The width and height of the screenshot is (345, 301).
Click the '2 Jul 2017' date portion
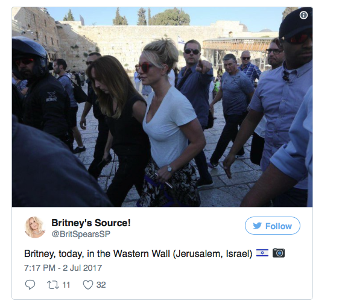tap(82, 268)
